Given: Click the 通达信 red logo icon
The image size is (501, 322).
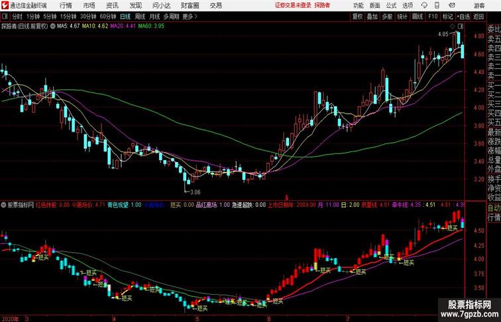Looking at the screenshot, I should [5, 5].
